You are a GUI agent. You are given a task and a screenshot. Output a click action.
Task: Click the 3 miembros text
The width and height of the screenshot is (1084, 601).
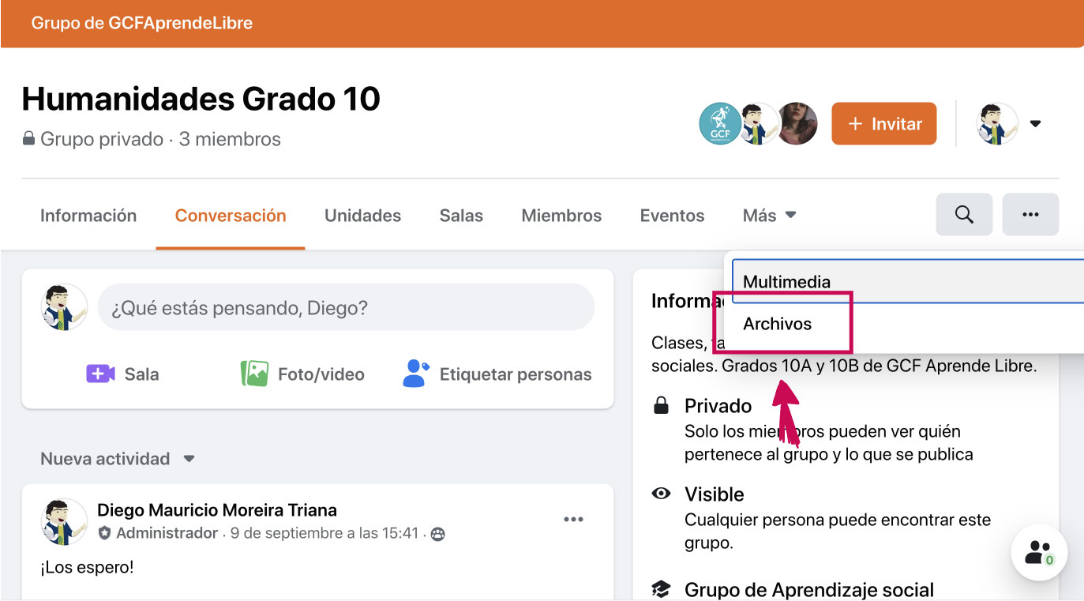[x=230, y=140]
